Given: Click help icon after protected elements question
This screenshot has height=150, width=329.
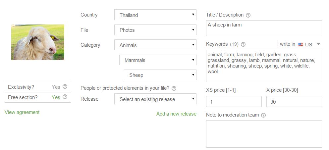Looking at the screenshot, I should pos(174,88).
